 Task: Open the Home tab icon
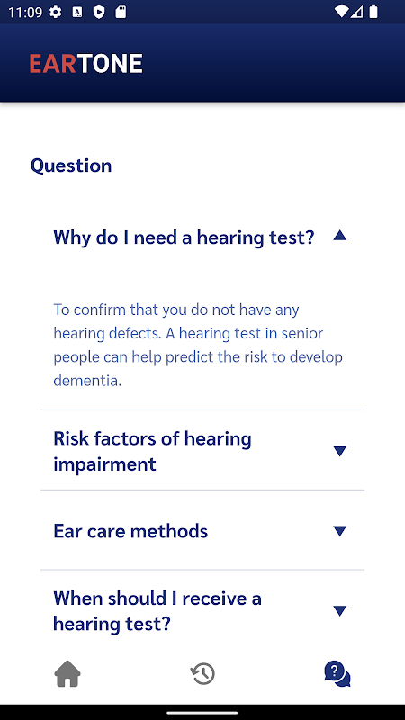pyautogui.click(x=67, y=673)
